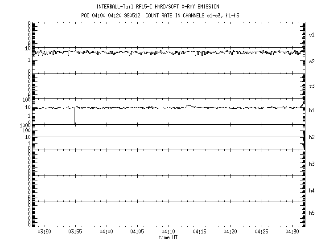Click the "time UT" axis title
321x245 pixels.
pyautogui.click(x=169, y=237)
